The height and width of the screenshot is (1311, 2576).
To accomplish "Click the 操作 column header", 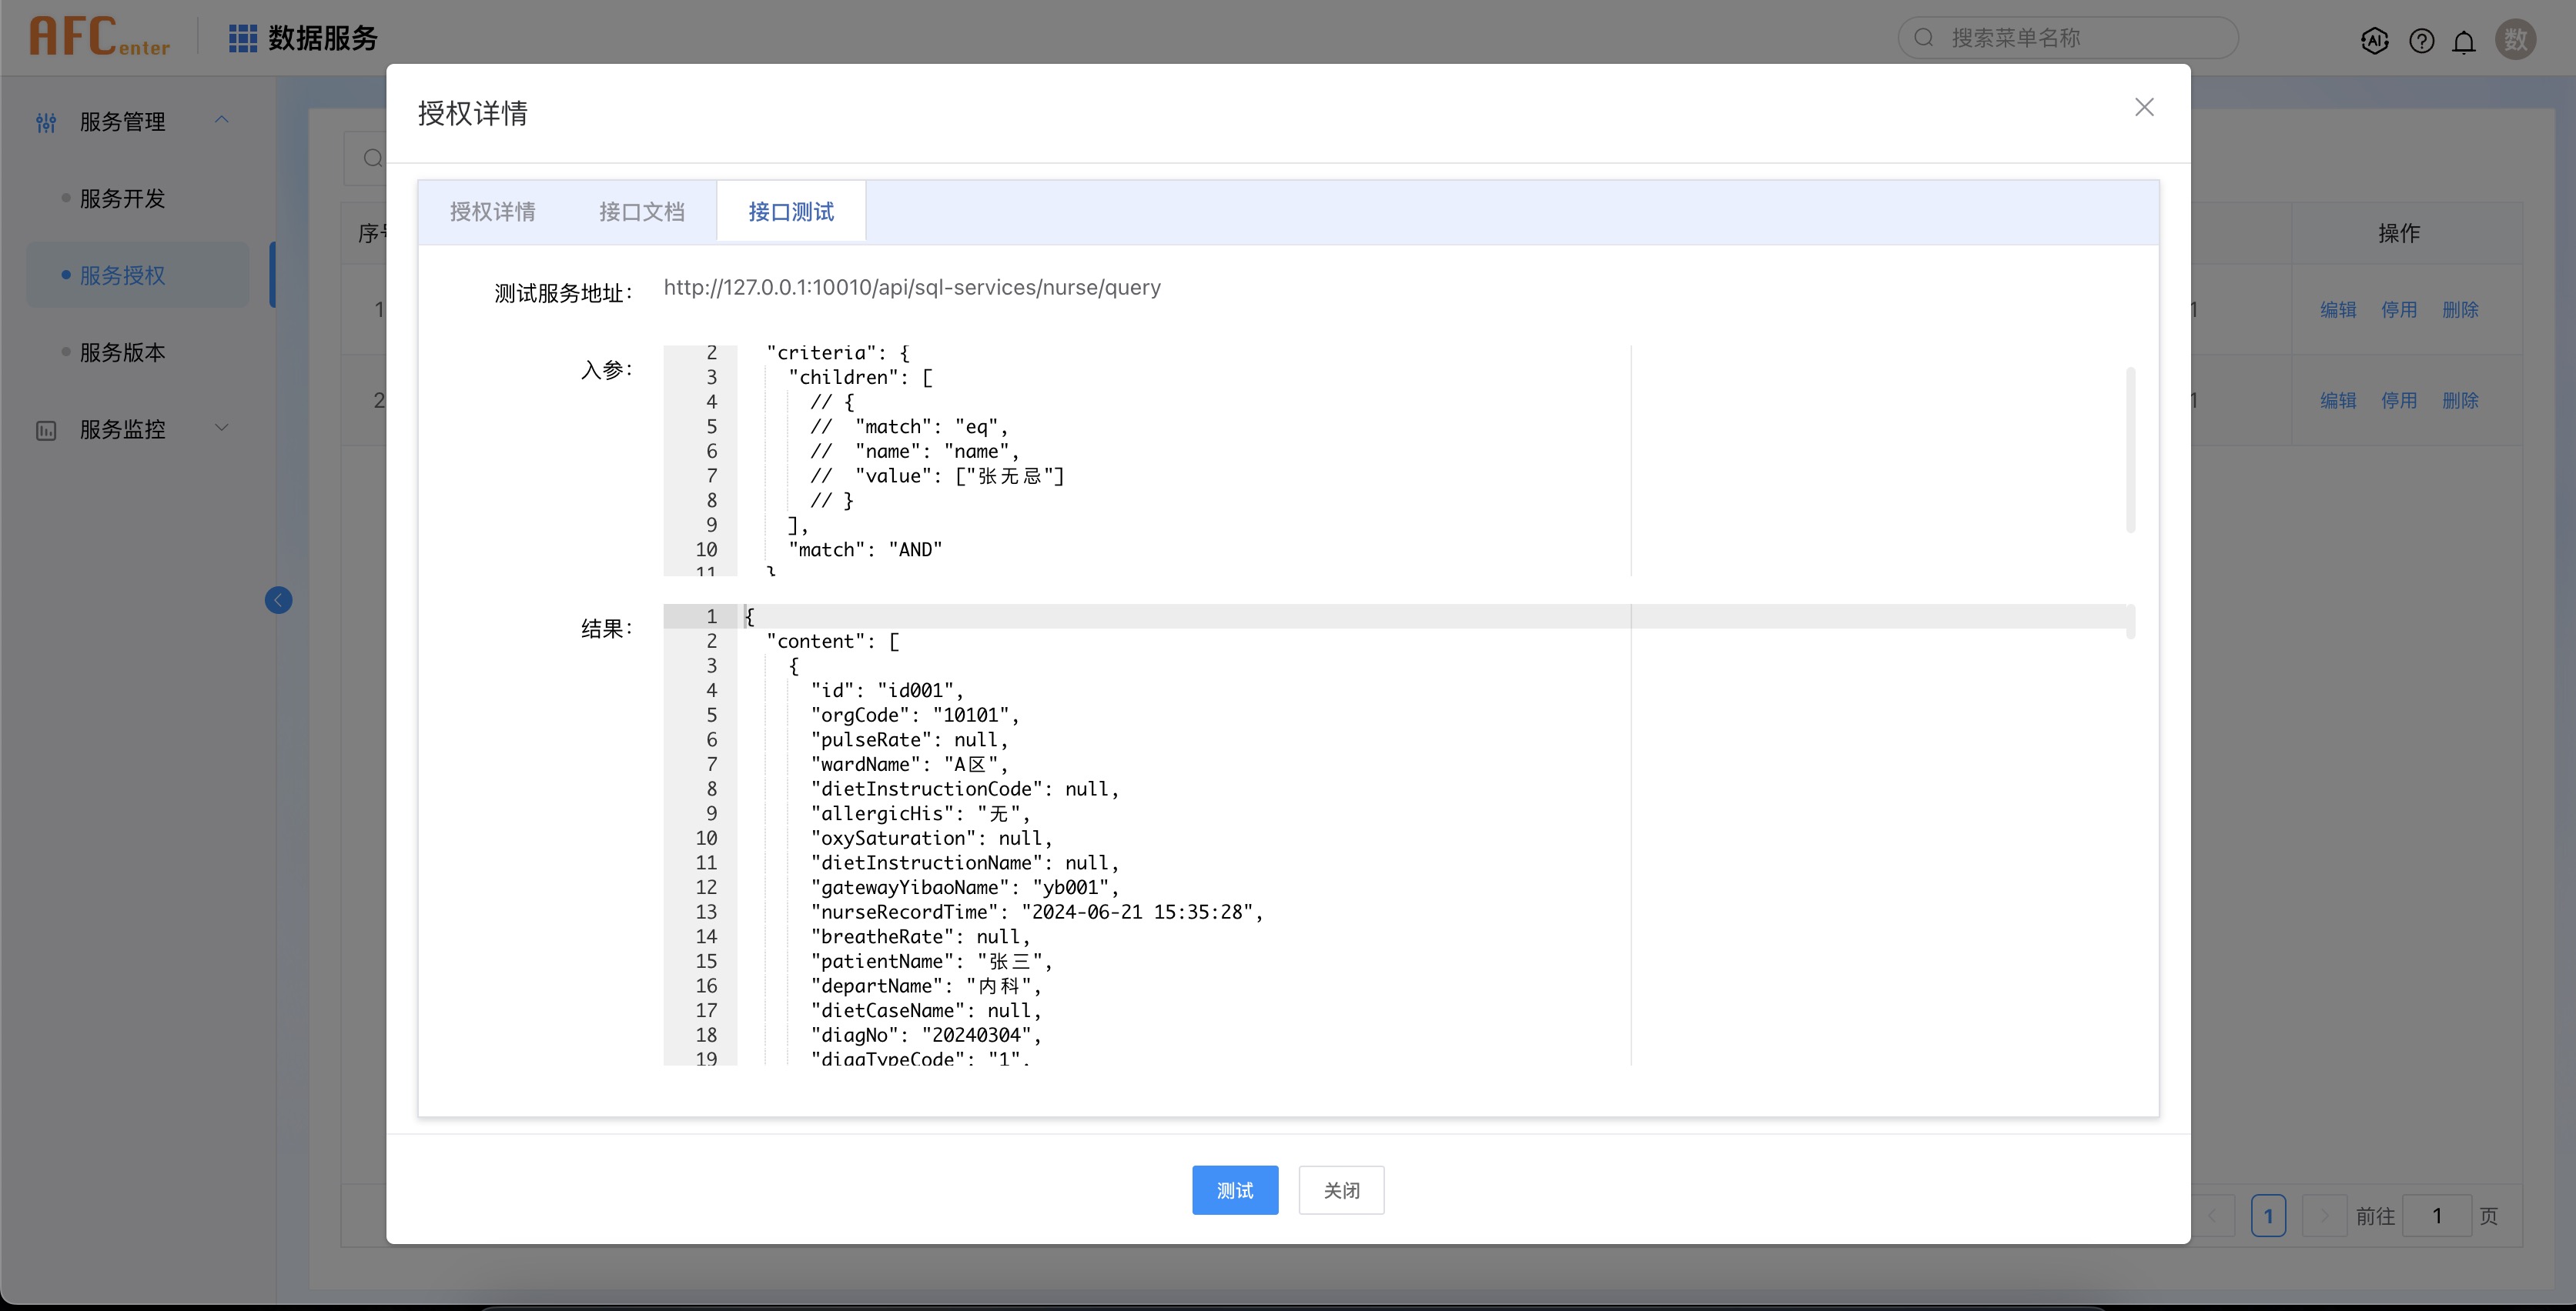I will click(x=2398, y=234).
